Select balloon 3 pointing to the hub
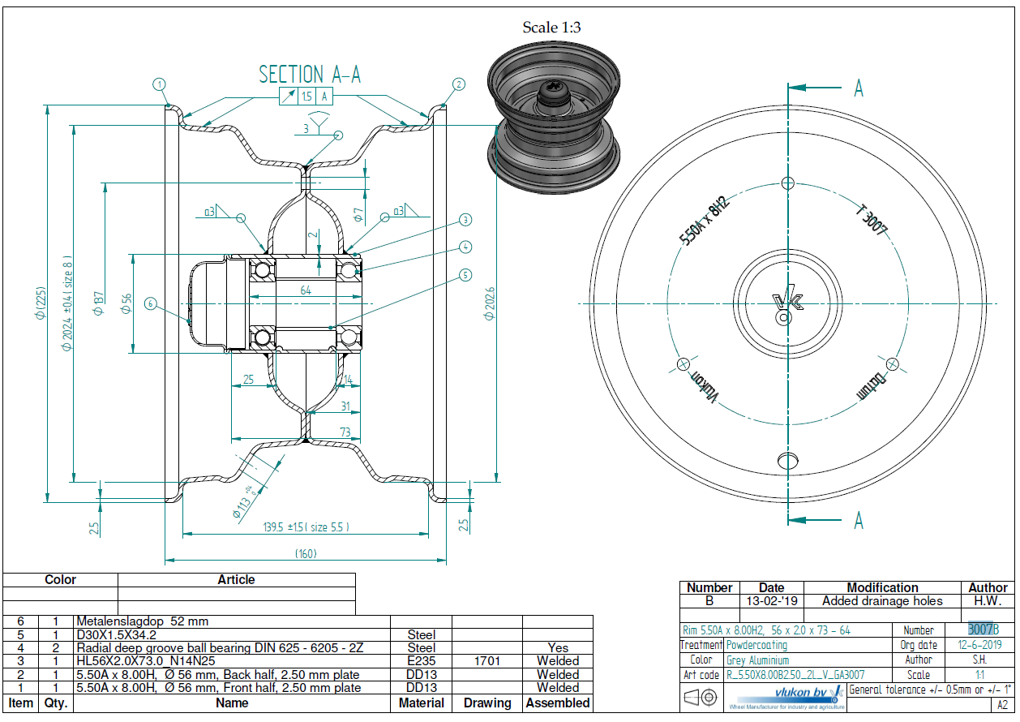Screen dimensions: 1020x722 coord(465,220)
